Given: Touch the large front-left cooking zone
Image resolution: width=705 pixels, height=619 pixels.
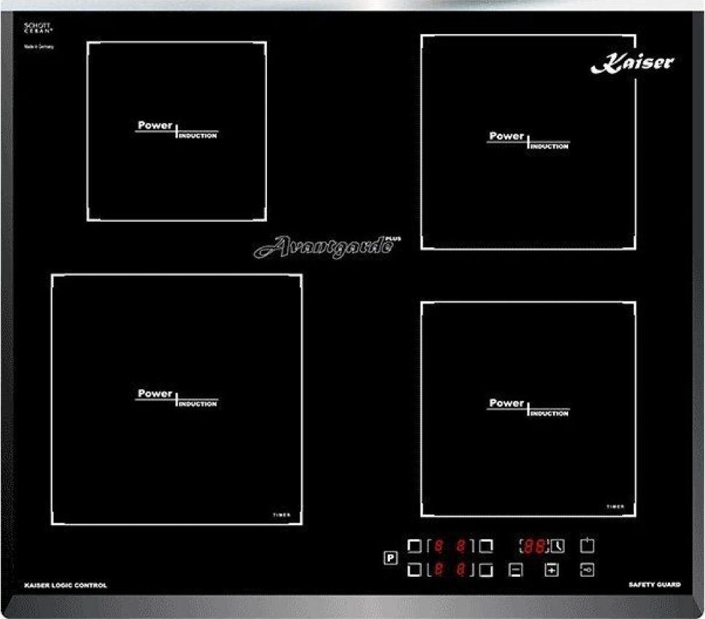Looking at the screenshot, I should tap(177, 399).
